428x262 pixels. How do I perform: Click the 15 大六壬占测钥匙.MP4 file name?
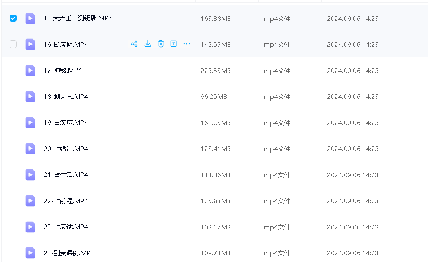point(78,18)
